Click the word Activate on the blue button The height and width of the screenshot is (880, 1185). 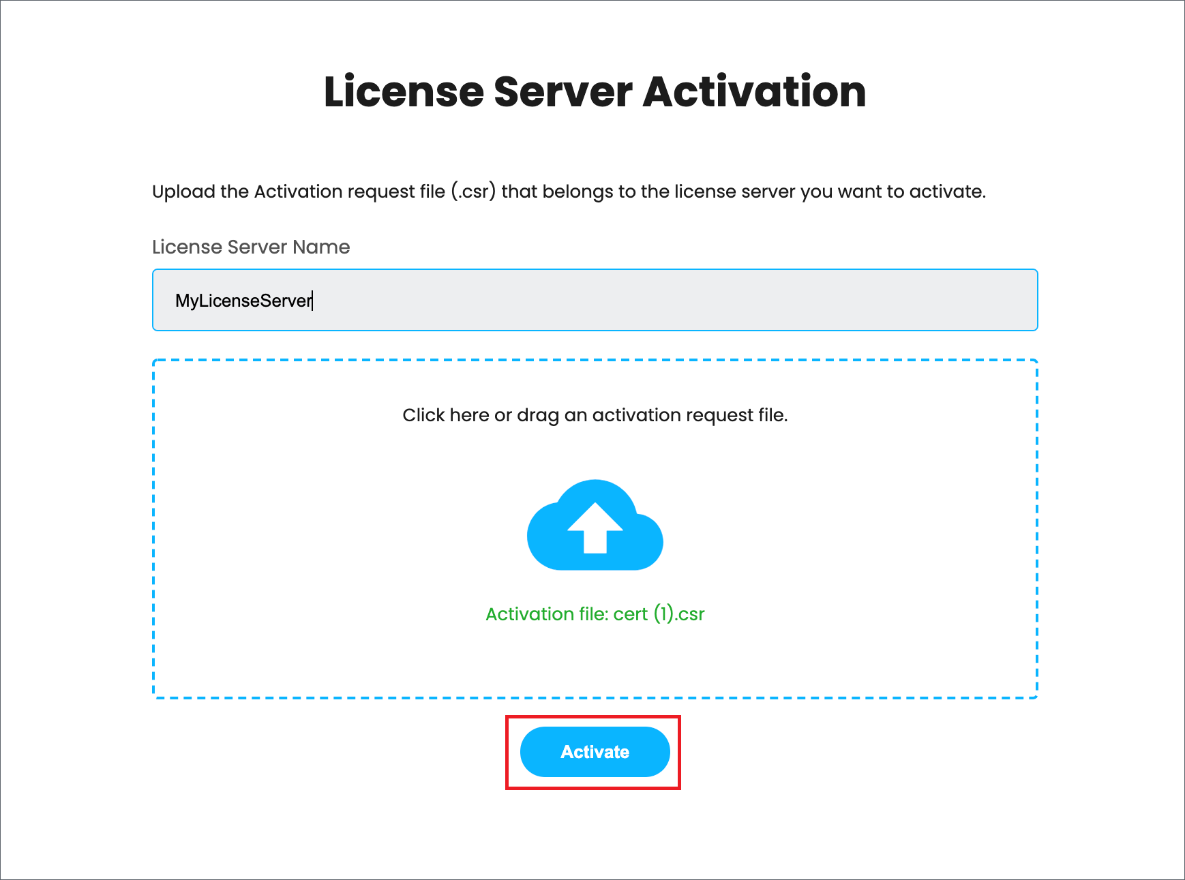(595, 752)
